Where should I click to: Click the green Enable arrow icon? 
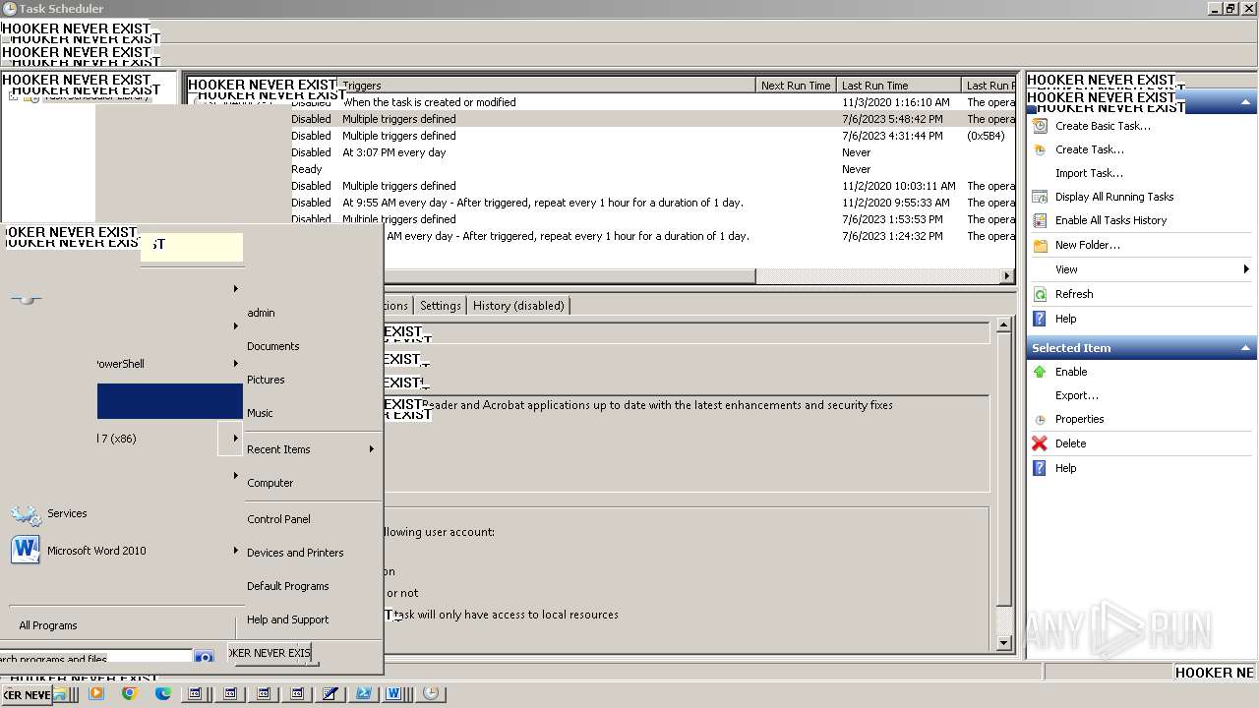(1040, 372)
